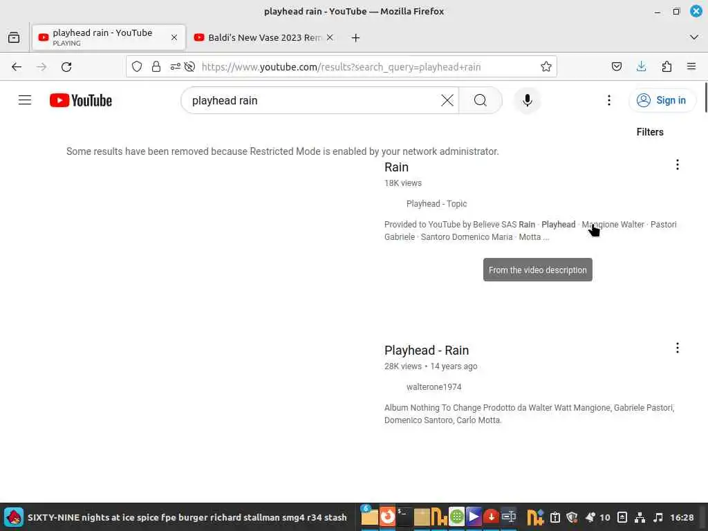Open the Firefox application menu
708x531 pixels.
691,67
